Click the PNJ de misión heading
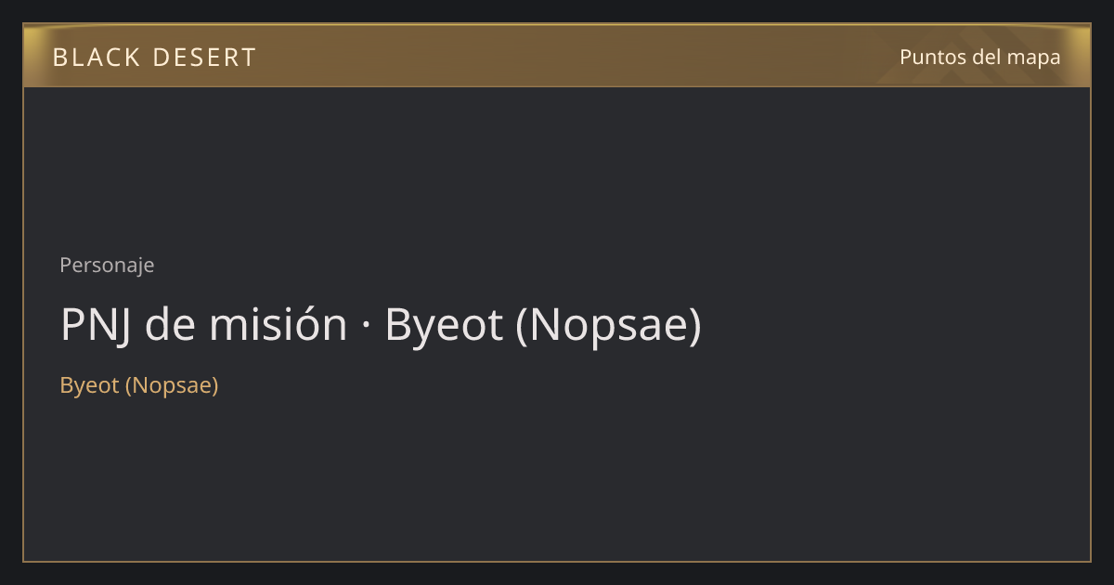Viewport: 1114px width, 585px height. (381, 325)
